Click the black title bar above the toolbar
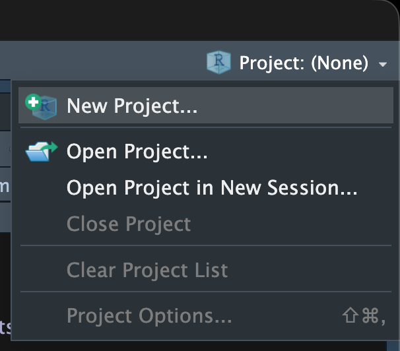 click(198, 20)
